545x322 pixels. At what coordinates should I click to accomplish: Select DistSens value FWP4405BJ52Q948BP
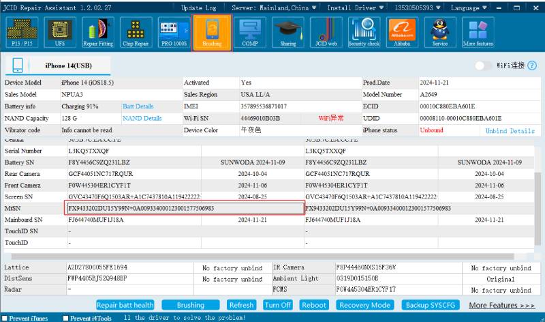[97, 278]
